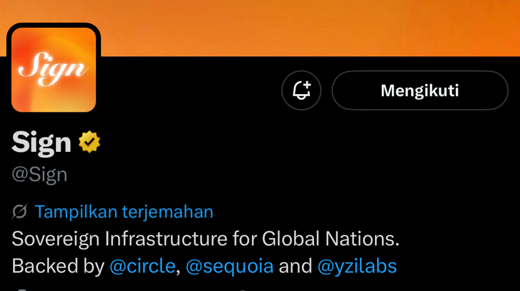This screenshot has width=520, height=291.
Task: Click the partially visible icon below Backed by
Action: tap(22, 289)
